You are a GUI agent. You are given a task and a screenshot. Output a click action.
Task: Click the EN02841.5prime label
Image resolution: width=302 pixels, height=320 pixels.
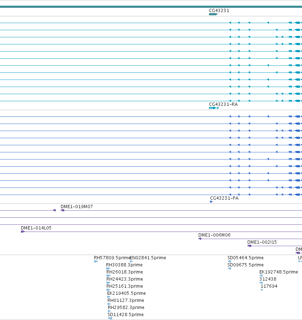tap(148, 258)
